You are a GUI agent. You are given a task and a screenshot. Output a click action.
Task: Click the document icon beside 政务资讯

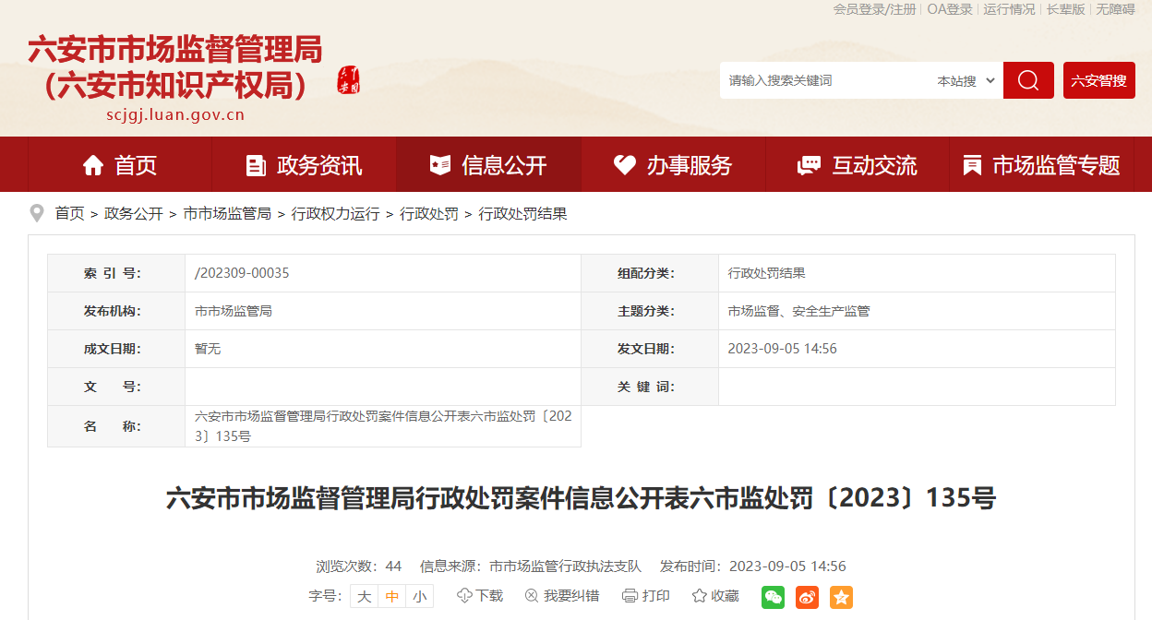256,165
